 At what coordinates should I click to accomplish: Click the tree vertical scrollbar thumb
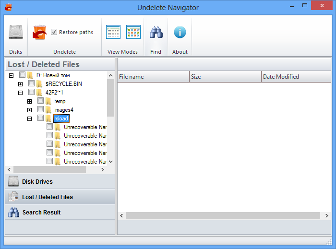[110, 98]
